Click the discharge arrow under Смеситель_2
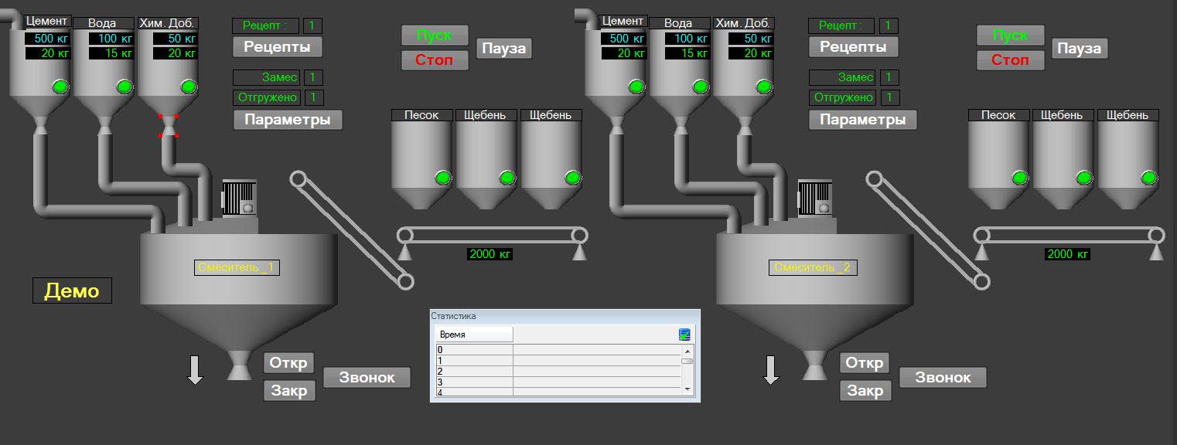The height and width of the screenshot is (445, 1177). click(x=771, y=369)
